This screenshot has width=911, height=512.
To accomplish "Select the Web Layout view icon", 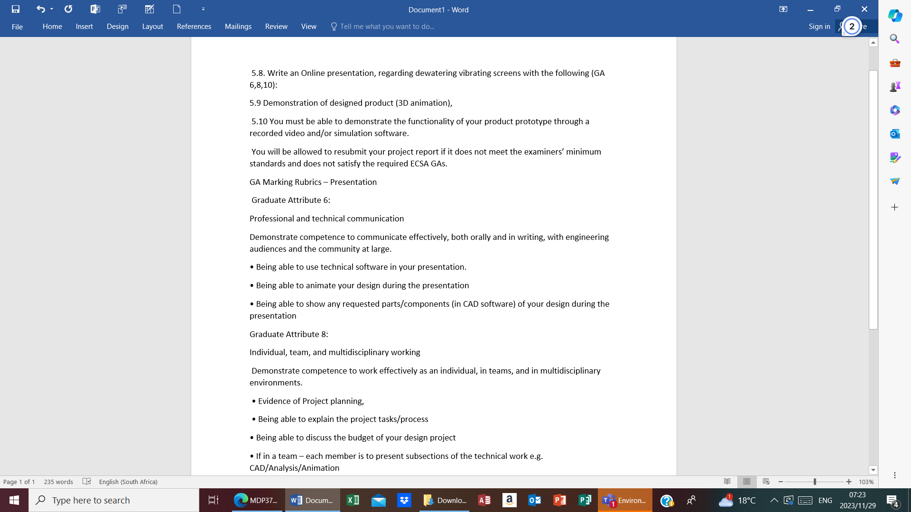I will pyautogui.click(x=766, y=482).
